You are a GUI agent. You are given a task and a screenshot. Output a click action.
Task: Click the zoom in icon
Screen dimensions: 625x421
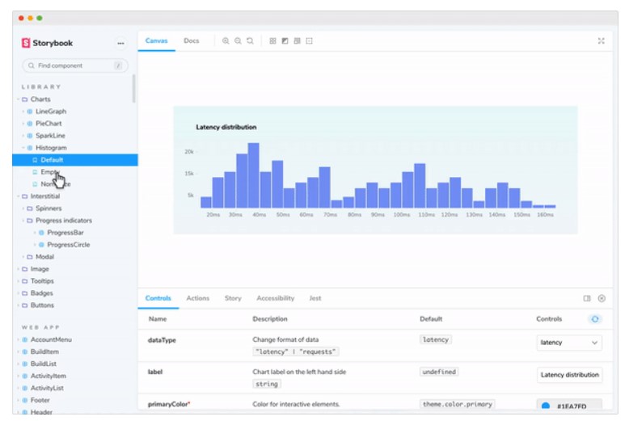click(226, 41)
